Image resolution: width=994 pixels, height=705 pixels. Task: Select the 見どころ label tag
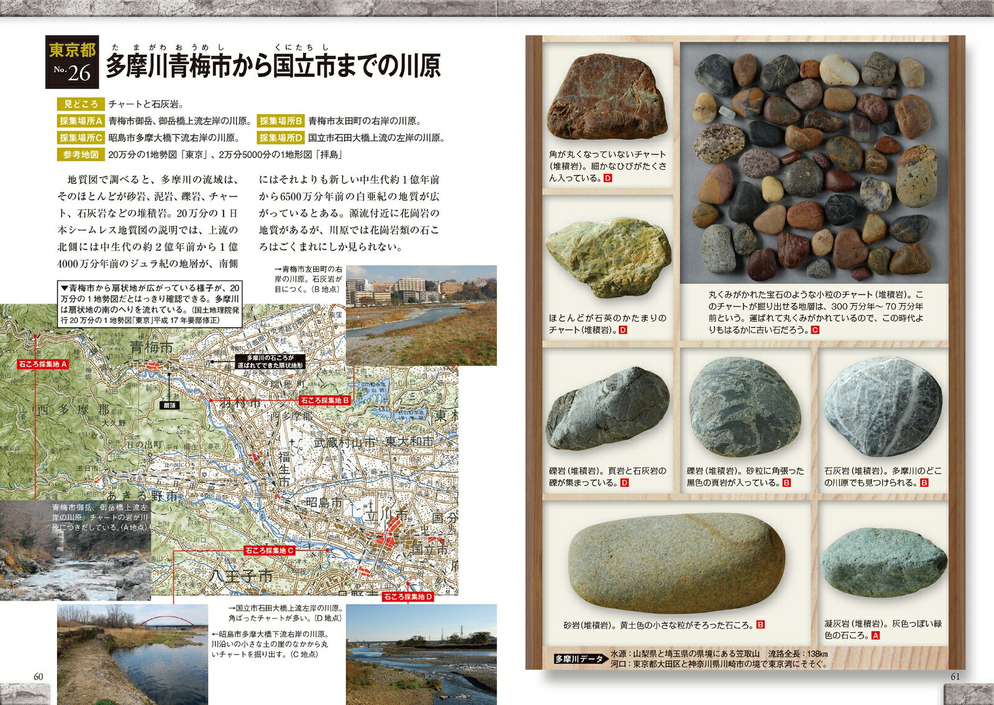click(x=80, y=104)
